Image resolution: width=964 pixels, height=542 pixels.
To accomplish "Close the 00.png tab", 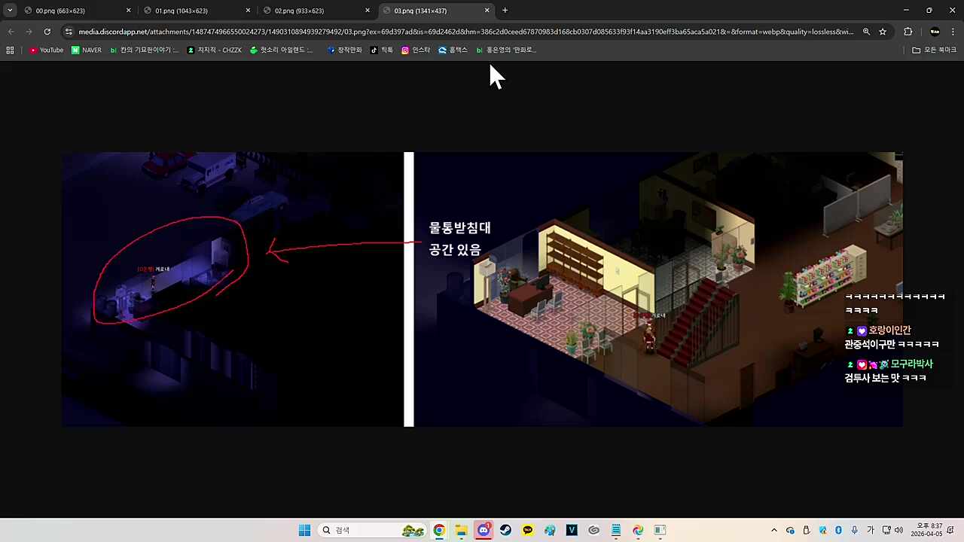I will point(128,11).
